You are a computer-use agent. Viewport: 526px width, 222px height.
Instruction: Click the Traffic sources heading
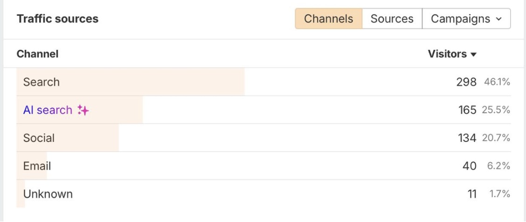point(57,19)
